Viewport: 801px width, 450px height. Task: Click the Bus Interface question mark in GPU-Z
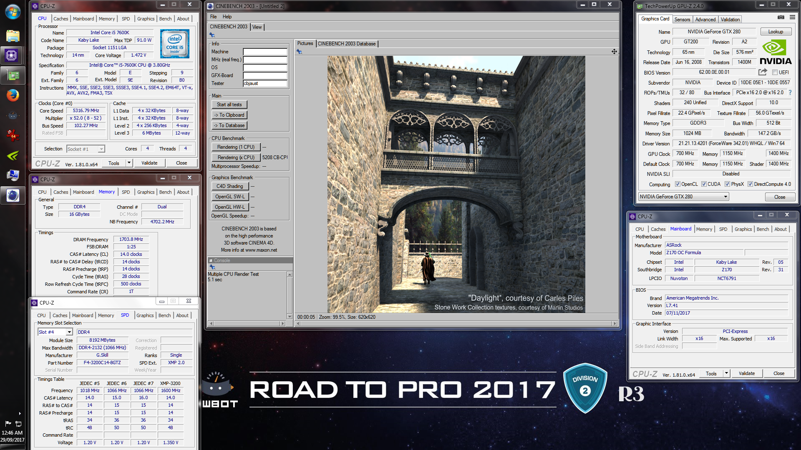pos(790,92)
